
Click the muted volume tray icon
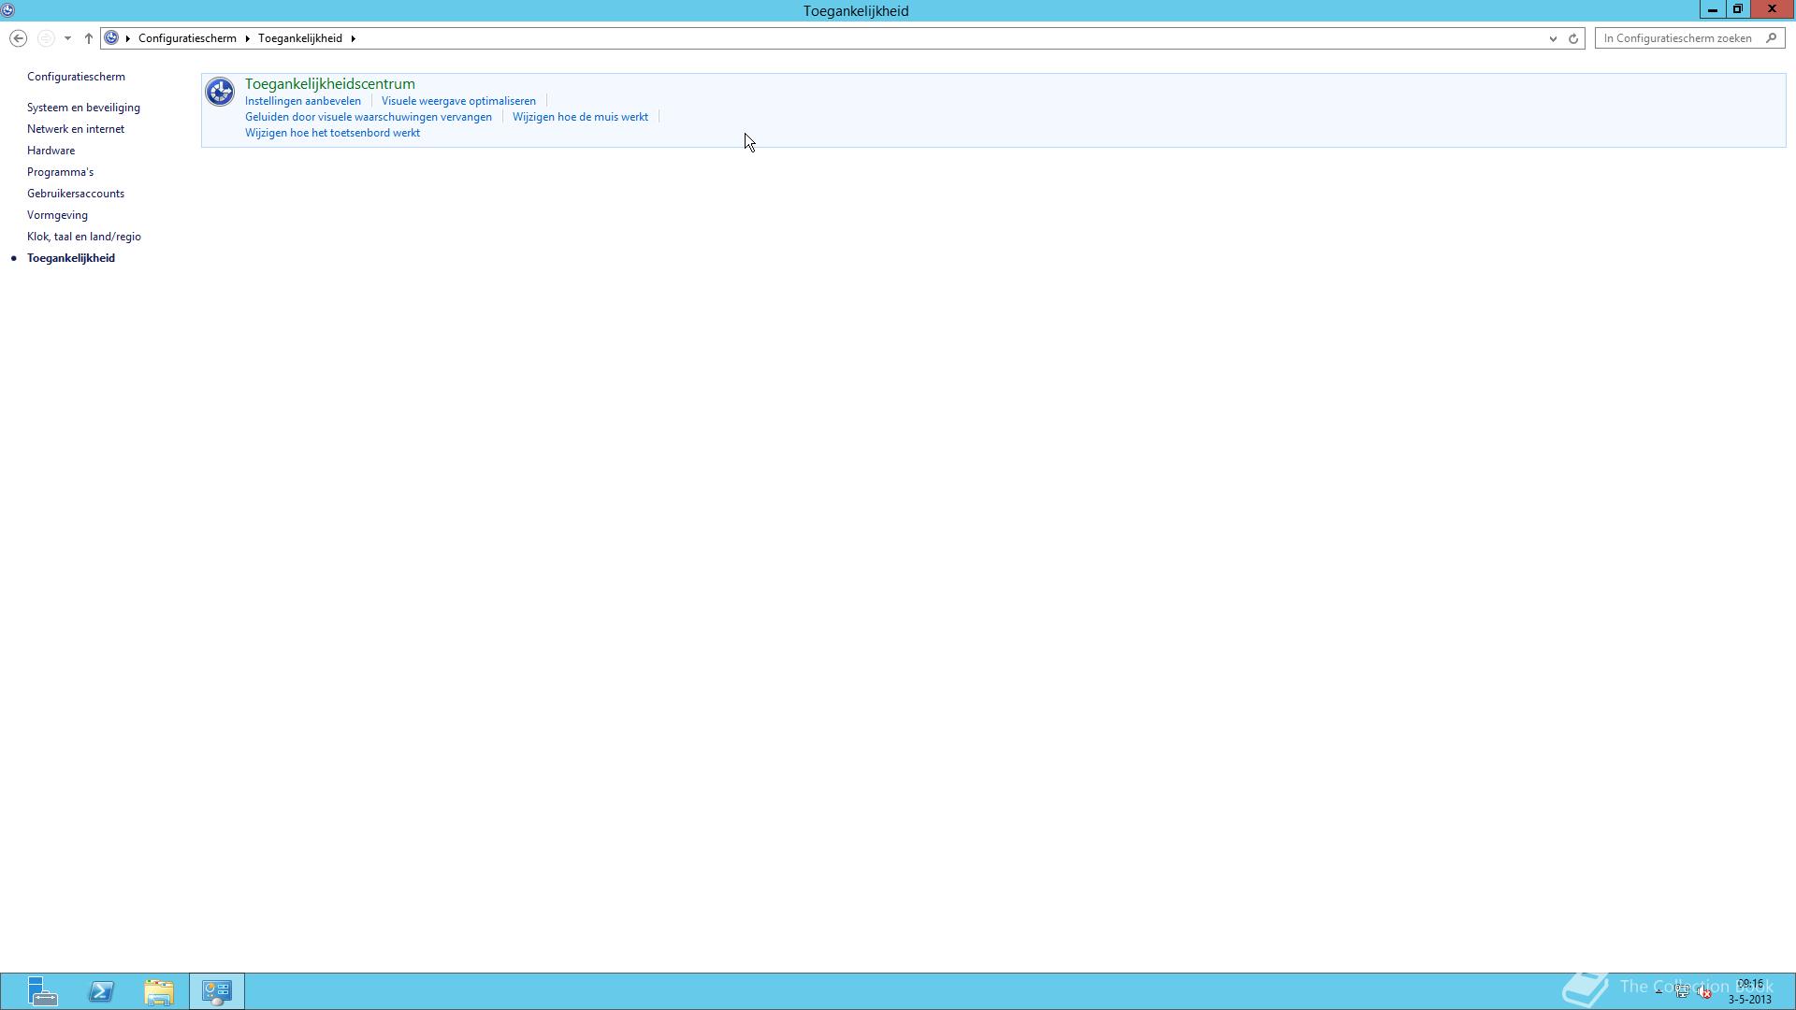pyautogui.click(x=1705, y=992)
